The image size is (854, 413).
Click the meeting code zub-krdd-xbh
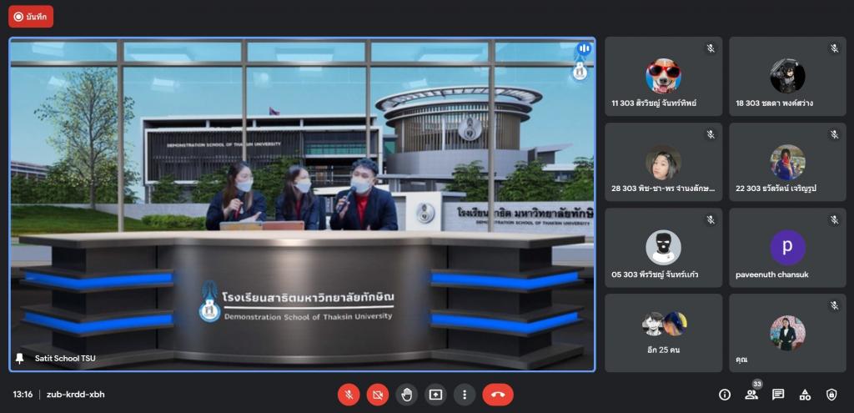(75, 395)
